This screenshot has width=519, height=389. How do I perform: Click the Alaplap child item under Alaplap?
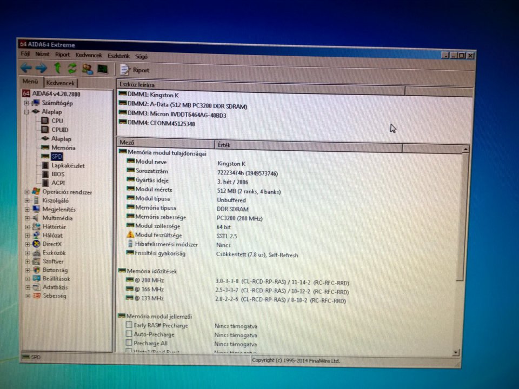coord(61,139)
